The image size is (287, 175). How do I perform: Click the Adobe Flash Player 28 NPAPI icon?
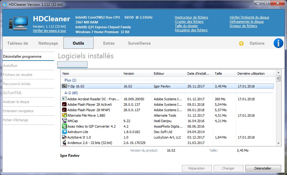click(x=65, y=110)
